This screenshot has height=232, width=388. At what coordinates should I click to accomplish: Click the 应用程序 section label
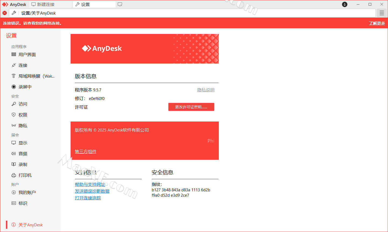19,47
